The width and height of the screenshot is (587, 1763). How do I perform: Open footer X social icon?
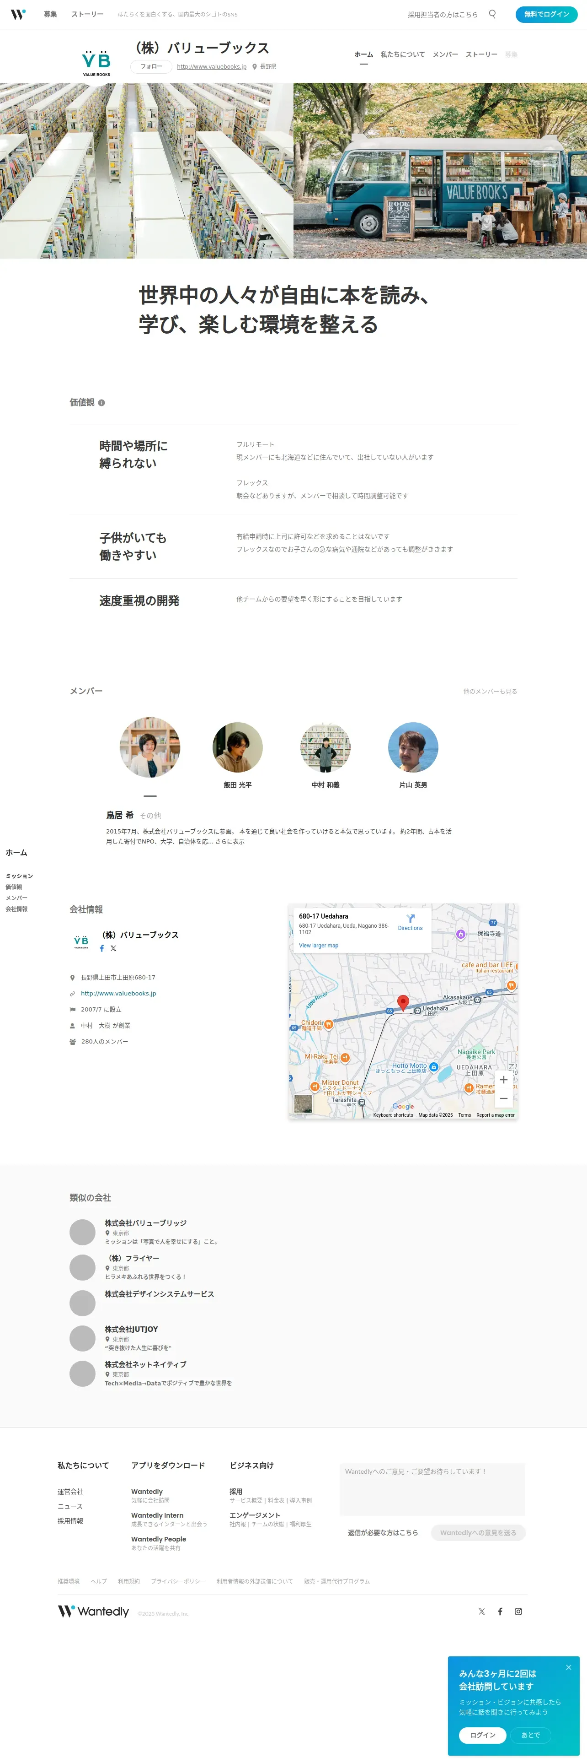point(482,1611)
